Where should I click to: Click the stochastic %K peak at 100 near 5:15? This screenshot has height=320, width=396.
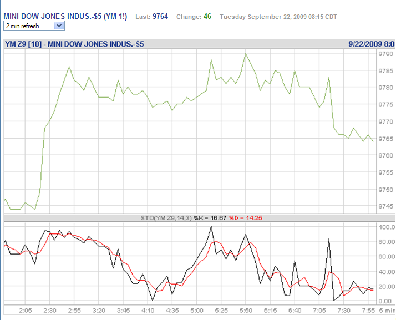coord(211,227)
